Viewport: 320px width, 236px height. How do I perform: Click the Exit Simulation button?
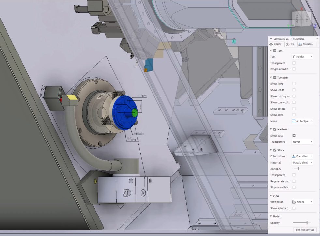305,230
